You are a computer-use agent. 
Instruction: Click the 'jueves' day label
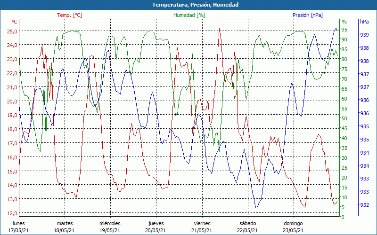click(x=156, y=224)
